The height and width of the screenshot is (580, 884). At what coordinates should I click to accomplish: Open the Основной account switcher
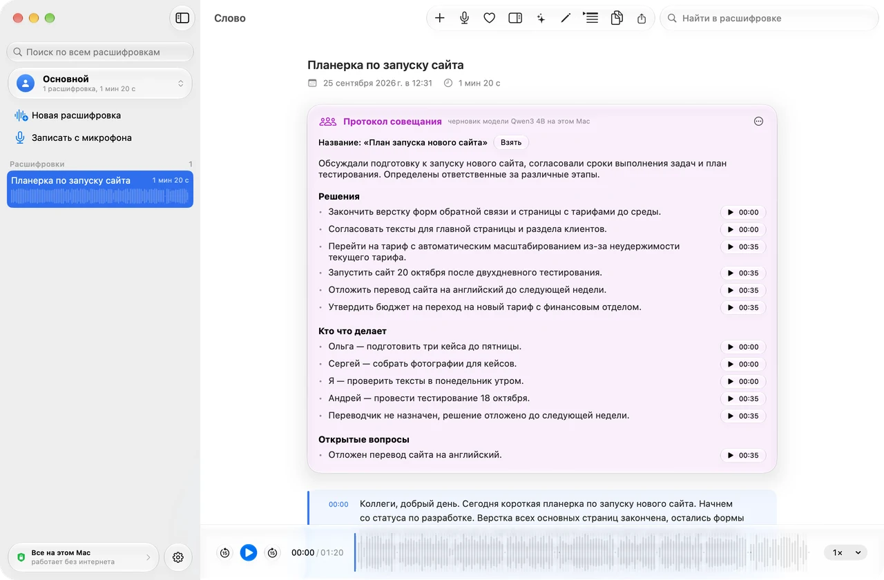pos(100,84)
